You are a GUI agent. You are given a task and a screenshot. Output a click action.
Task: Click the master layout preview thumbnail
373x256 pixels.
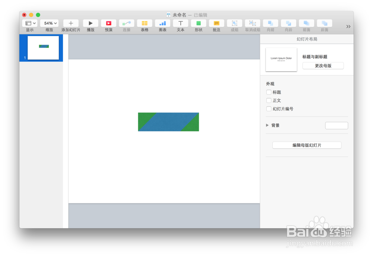point(281,59)
